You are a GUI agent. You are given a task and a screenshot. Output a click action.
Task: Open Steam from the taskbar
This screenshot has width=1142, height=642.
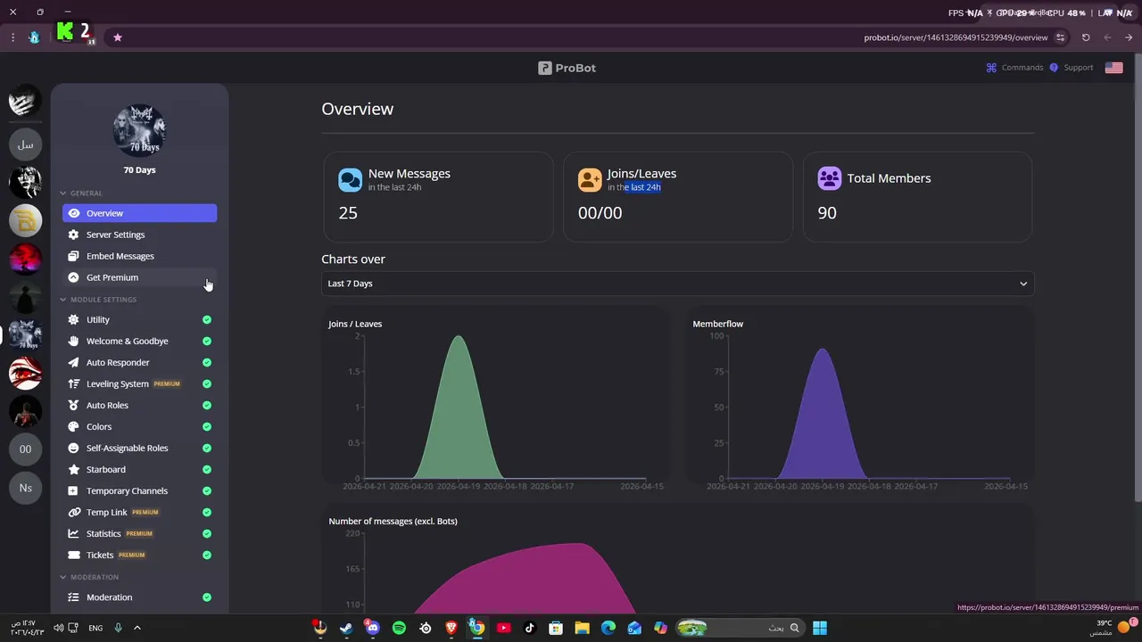(x=346, y=628)
